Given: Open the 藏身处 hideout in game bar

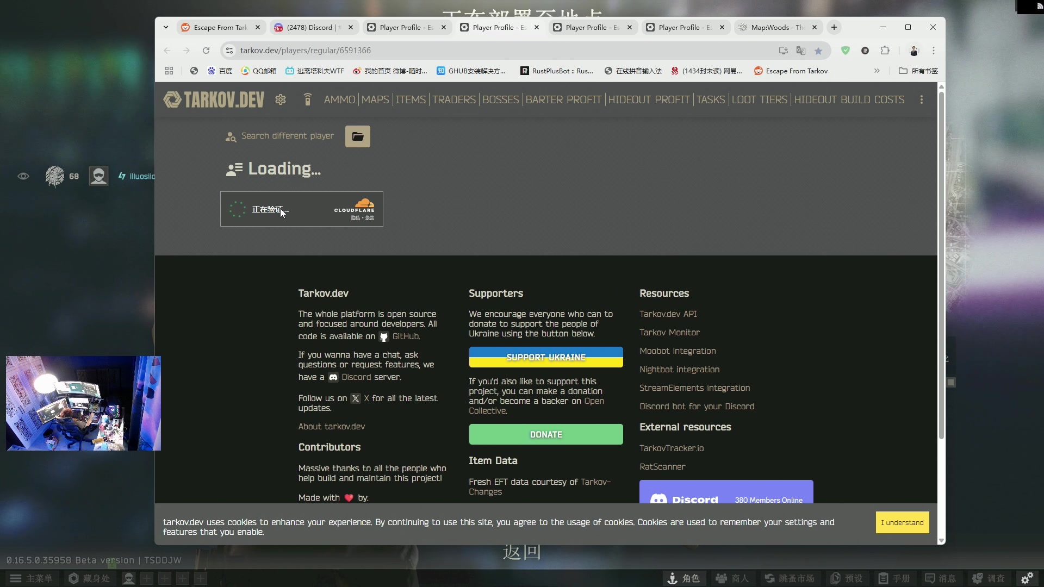Looking at the screenshot, I should point(90,578).
